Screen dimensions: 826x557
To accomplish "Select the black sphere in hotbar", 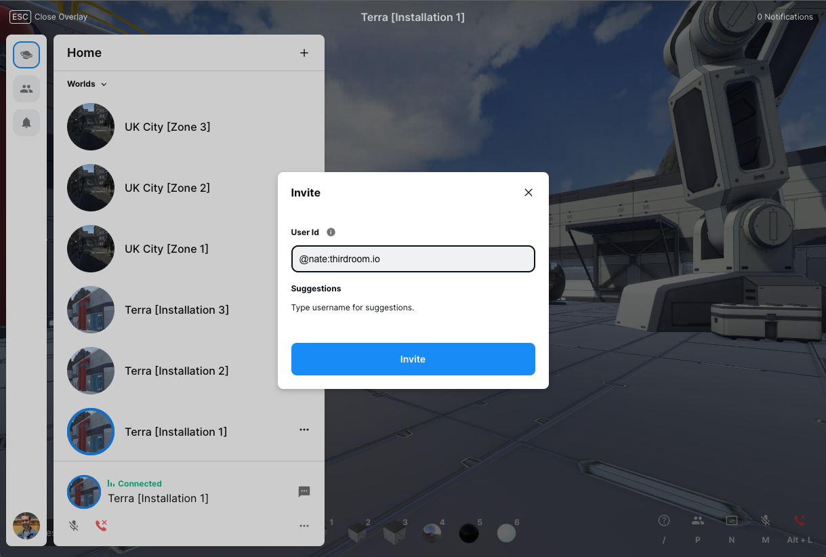I will click(469, 533).
